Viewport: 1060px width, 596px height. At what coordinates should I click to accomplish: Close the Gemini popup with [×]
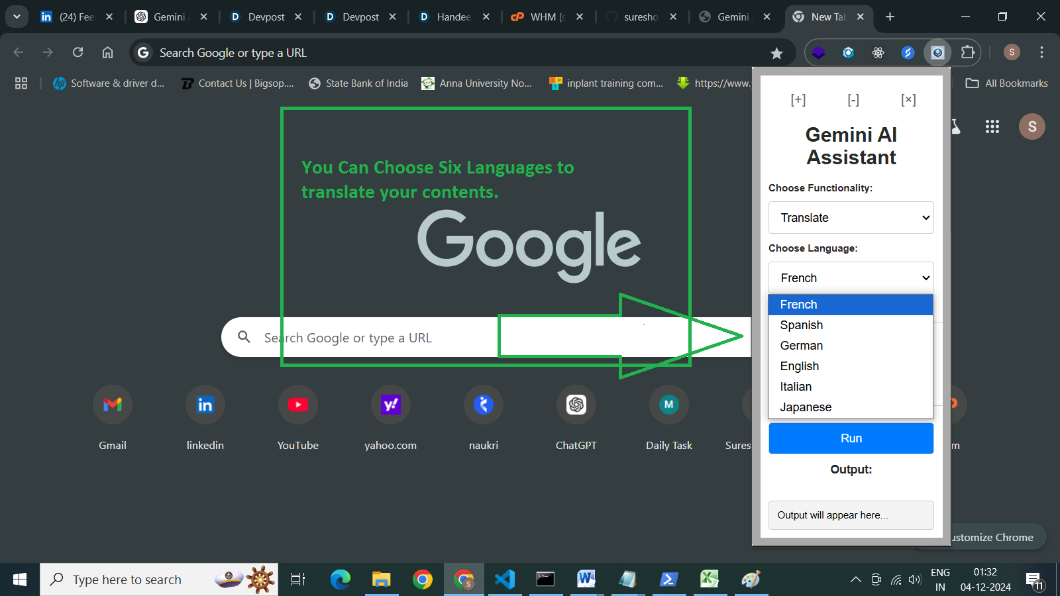click(908, 100)
